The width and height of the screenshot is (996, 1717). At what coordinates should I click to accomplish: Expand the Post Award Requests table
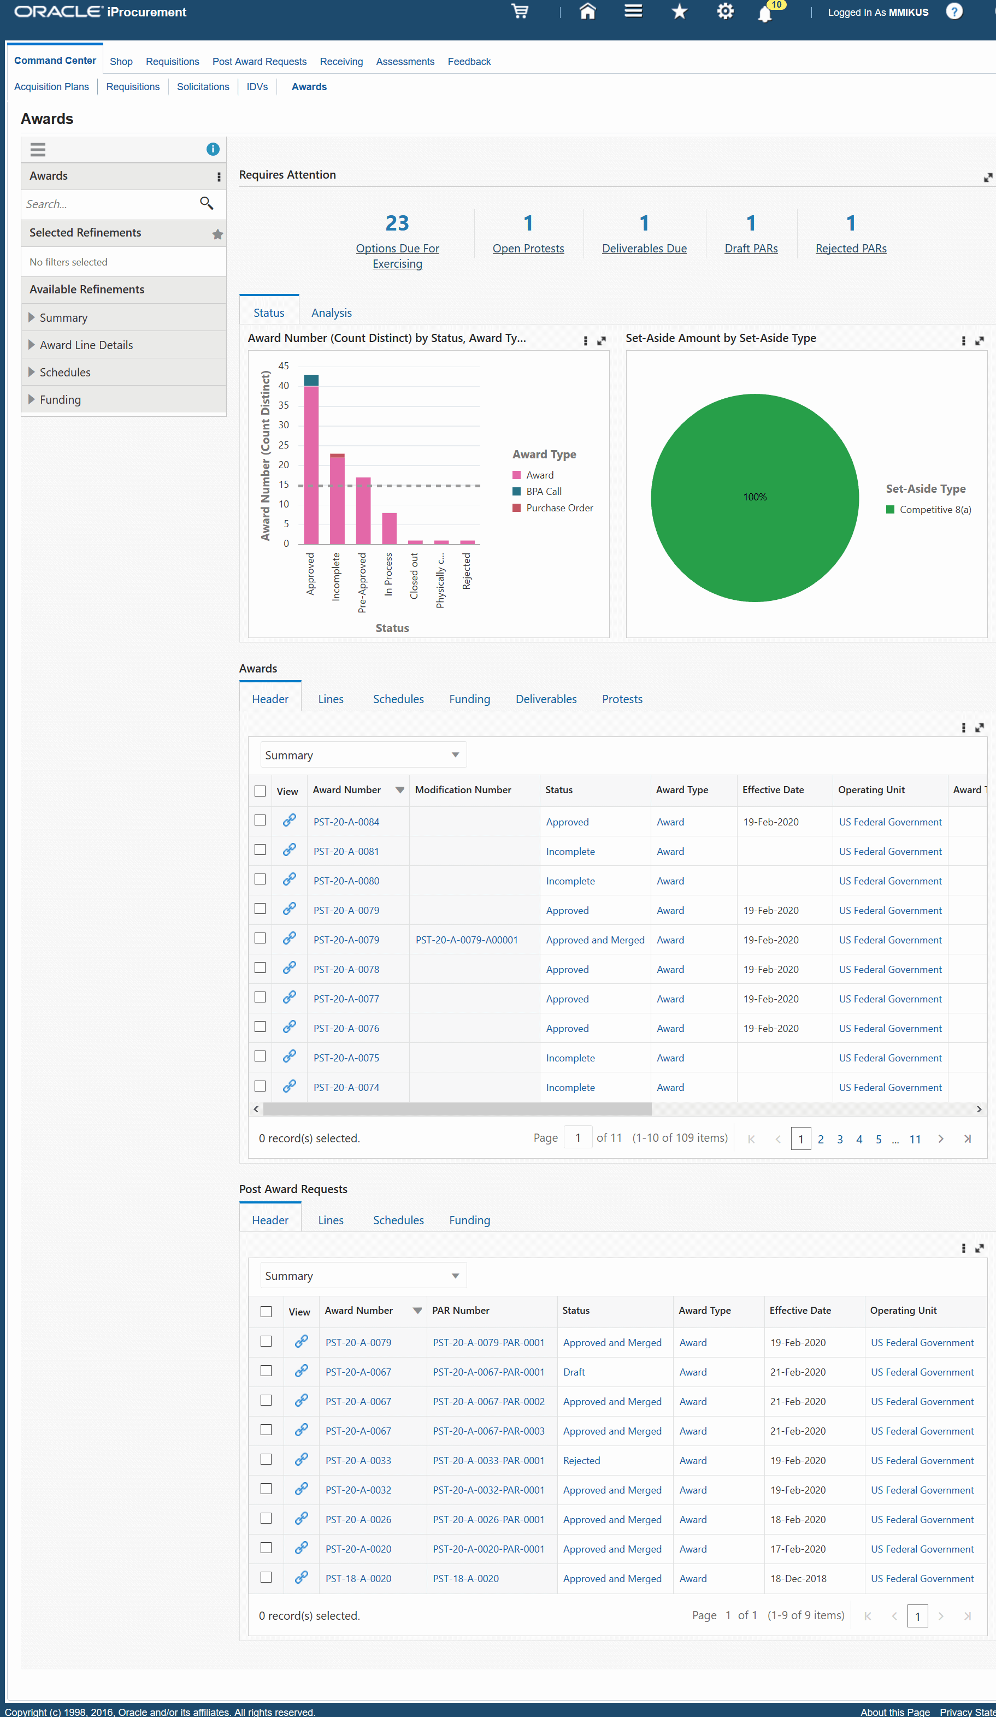click(x=980, y=1248)
